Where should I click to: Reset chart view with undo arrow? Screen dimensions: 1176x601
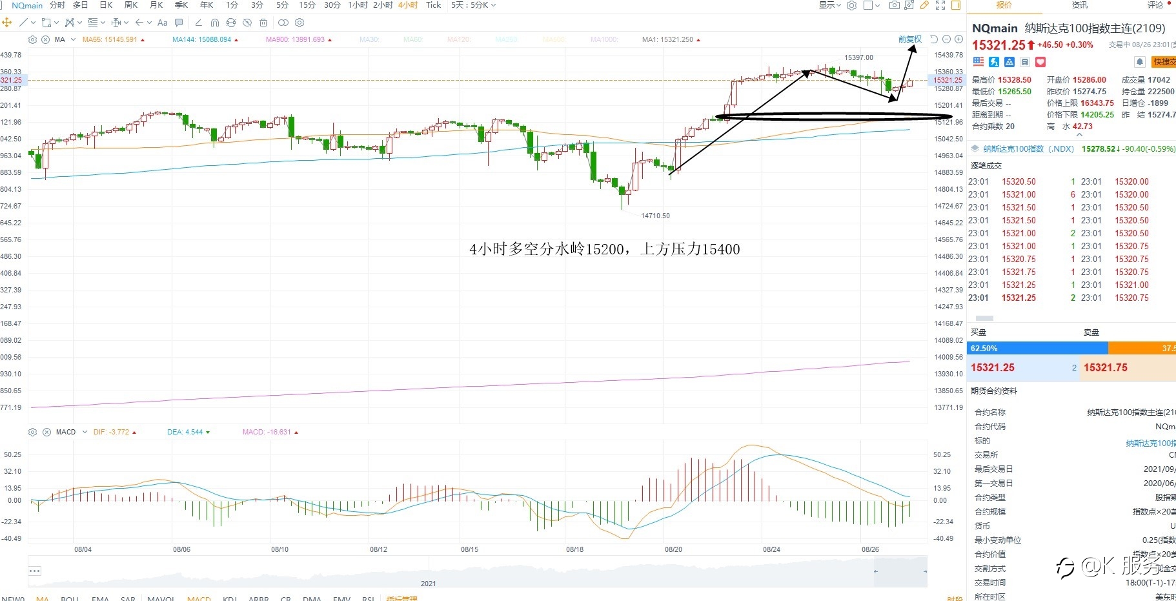934,39
